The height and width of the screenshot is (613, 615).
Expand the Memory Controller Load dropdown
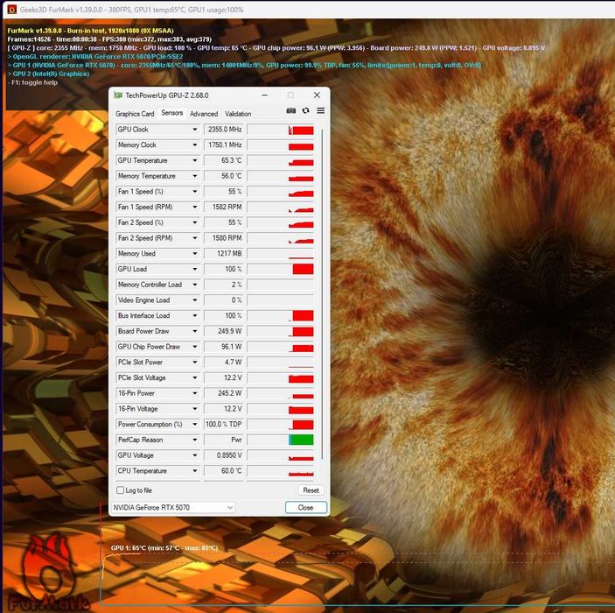click(194, 285)
